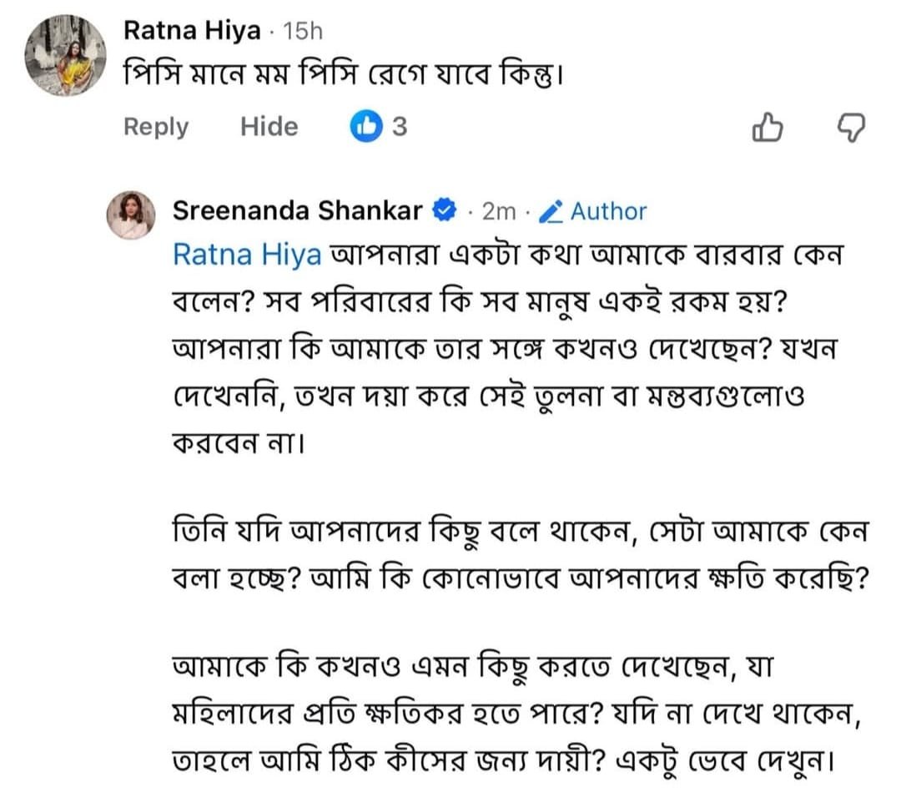Click the blue like reaction icon
This screenshot has height=788, width=901.
(x=365, y=127)
